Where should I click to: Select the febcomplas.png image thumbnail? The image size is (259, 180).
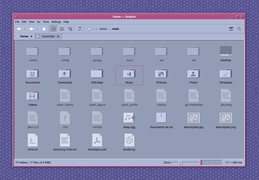click(226, 120)
